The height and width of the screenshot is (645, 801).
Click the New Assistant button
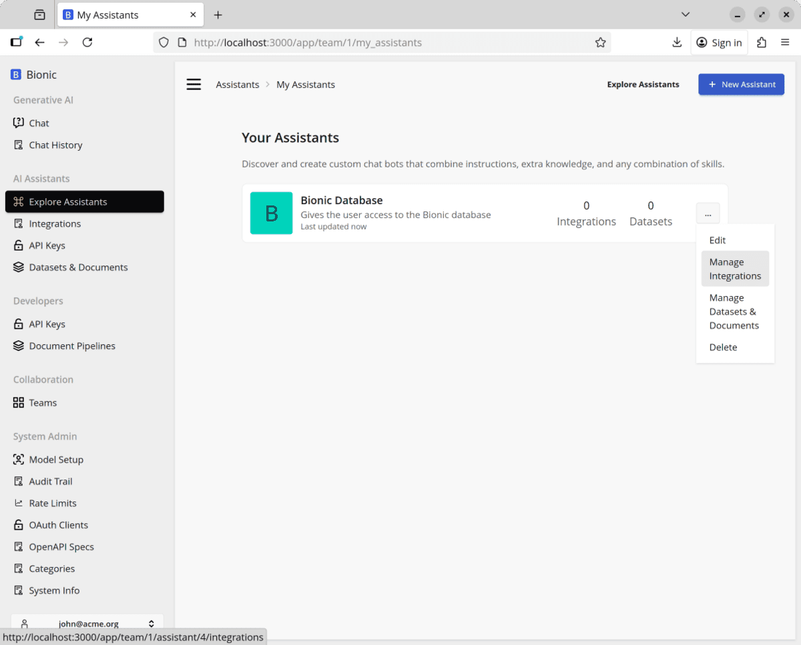pos(741,85)
